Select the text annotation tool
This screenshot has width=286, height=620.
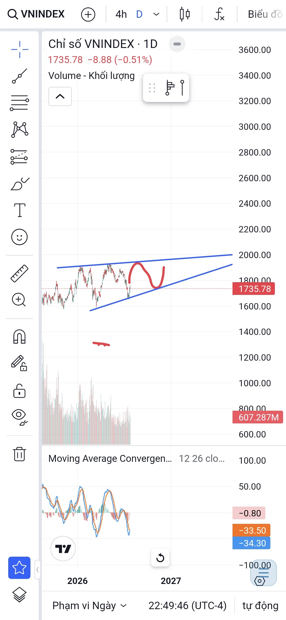(20, 210)
